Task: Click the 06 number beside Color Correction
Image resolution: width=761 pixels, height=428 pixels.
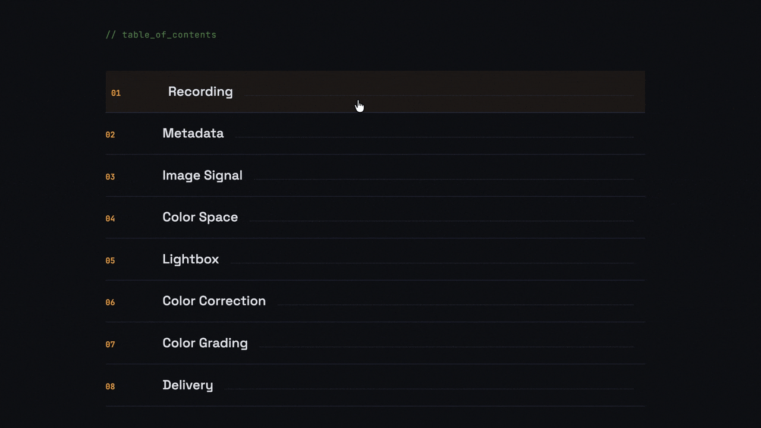Action: coord(110,303)
